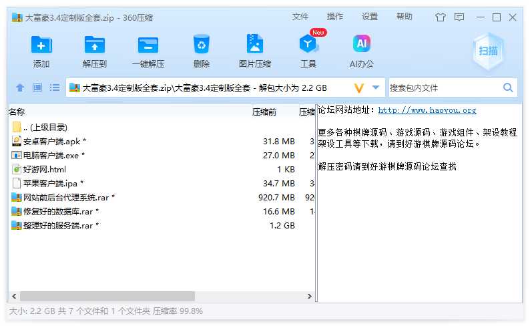The width and height of the screenshot is (530, 326).
Task: Open the 工具 tools icon with New badge
Action: (309, 43)
